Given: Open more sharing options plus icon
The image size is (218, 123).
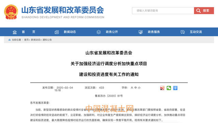Looking at the screenshot, I should click(x=175, y=88).
